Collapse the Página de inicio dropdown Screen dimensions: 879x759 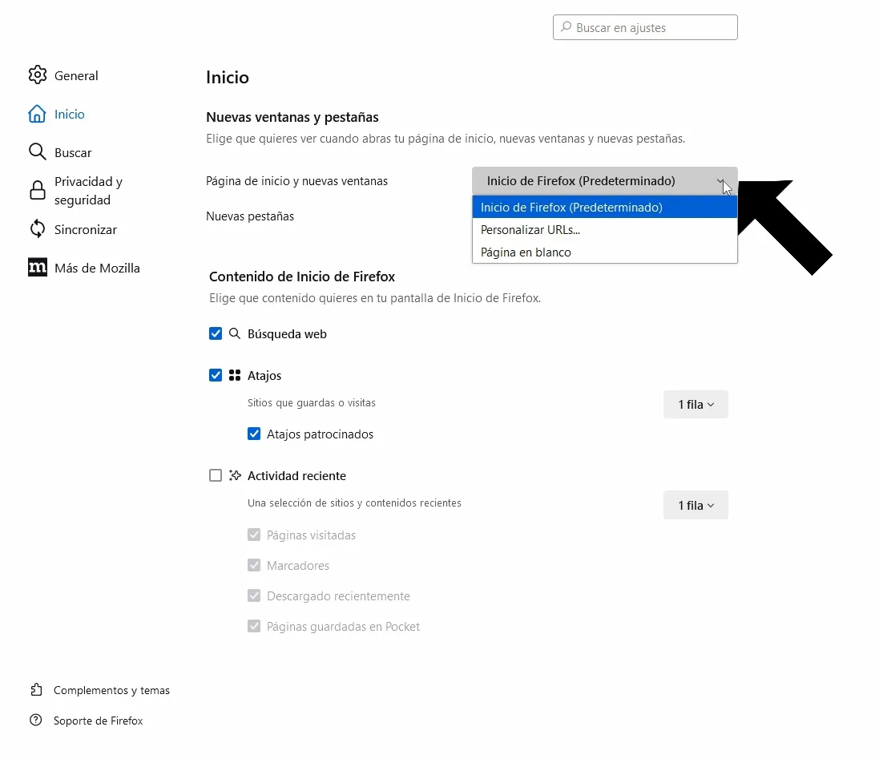pos(604,180)
